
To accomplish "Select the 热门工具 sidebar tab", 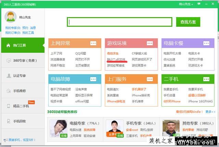I will (23, 45).
